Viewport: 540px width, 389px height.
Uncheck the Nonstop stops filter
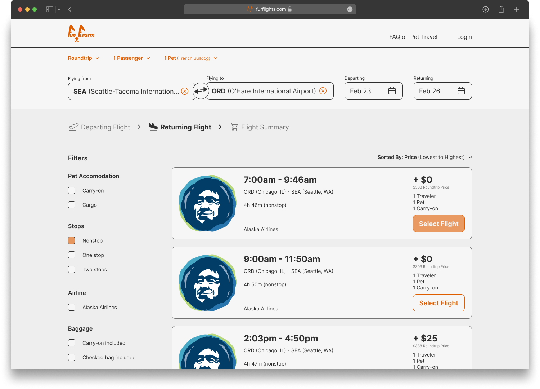[x=72, y=240]
